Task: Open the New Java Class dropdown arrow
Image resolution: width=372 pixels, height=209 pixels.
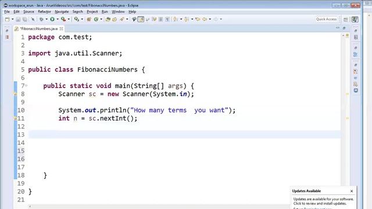Action: [101, 19]
